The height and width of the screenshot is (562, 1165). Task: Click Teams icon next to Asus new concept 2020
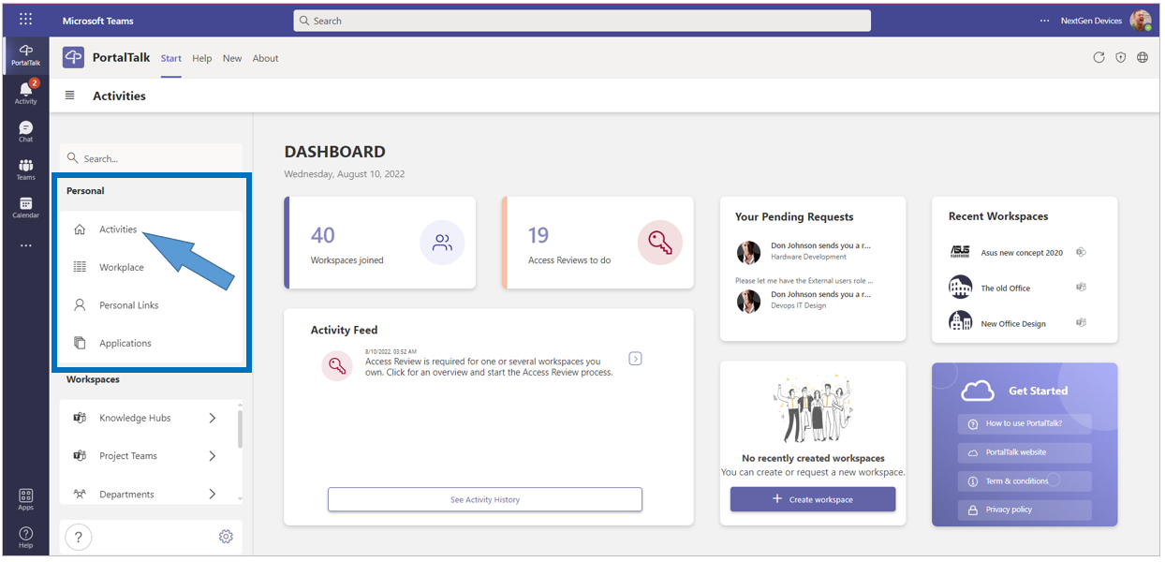pos(1081,252)
